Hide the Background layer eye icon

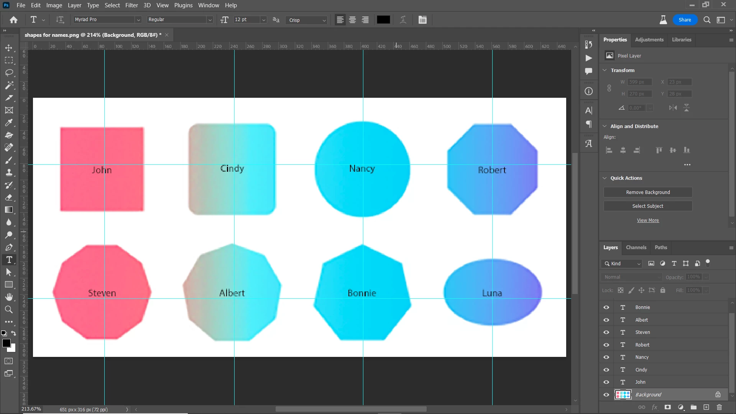coord(606,394)
